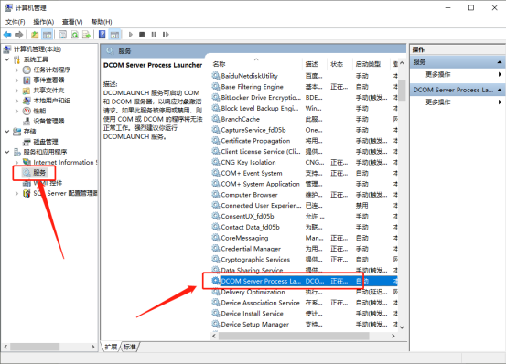Sort services by 启动类型 column header
The height and width of the screenshot is (364, 506).
pyautogui.click(x=368, y=64)
